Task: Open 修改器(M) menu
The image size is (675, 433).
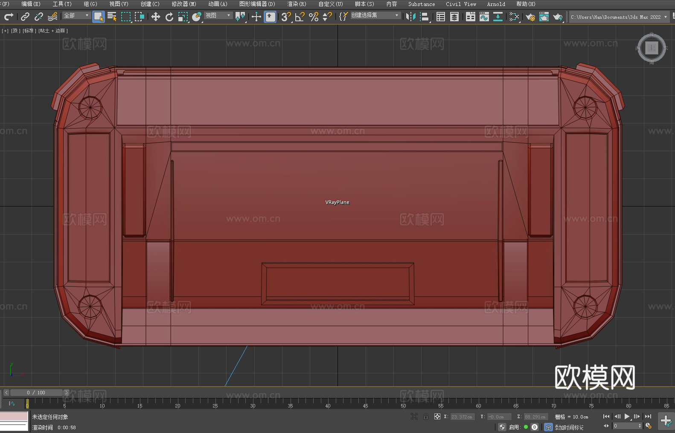Action: (x=184, y=4)
